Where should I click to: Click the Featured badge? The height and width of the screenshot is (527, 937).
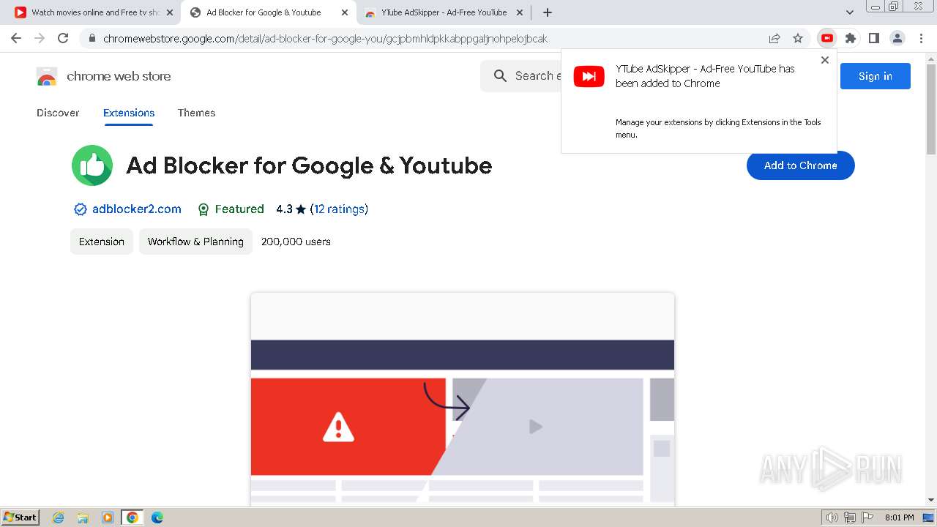(231, 209)
